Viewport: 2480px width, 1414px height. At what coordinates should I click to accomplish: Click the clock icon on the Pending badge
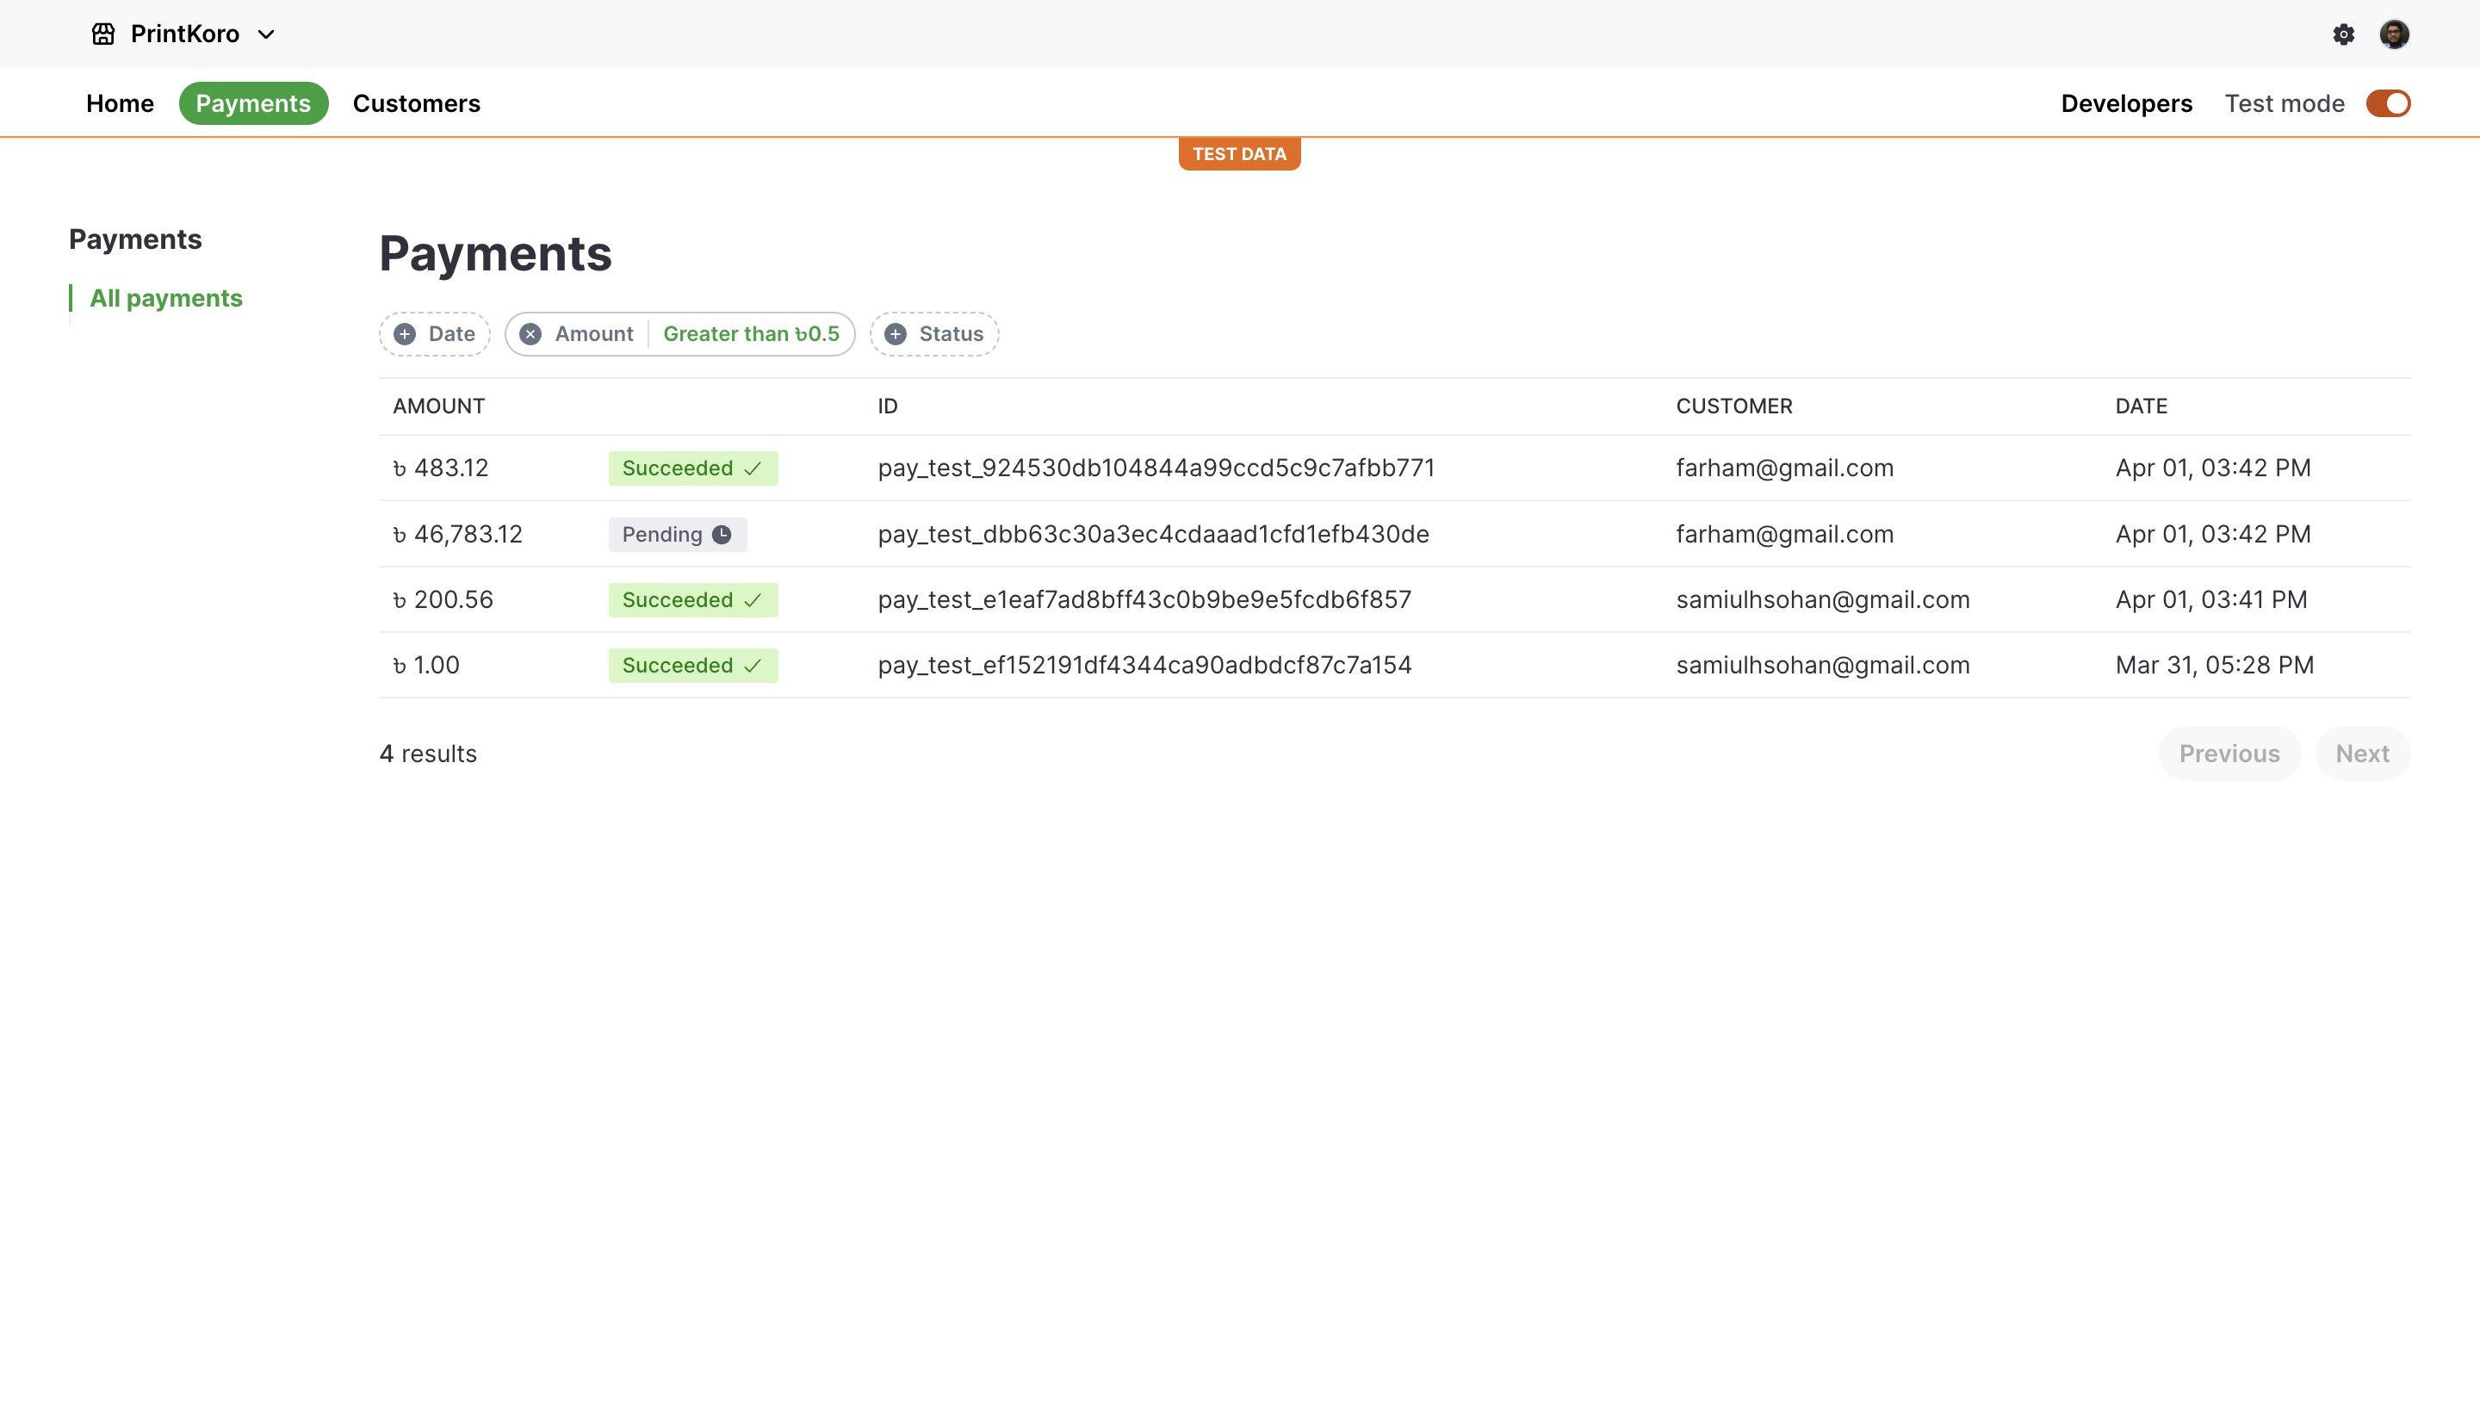click(723, 533)
